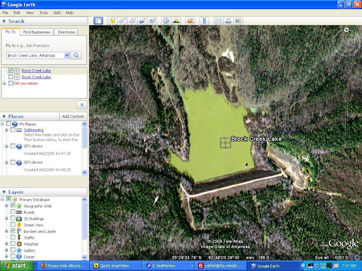Expand the 'Did you mean' node
Viewport: 362px width, 271px height.
pyautogui.click(x=5, y=84)
